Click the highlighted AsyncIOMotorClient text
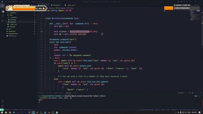Screen dimensions: 203x114 pos(79,32)
